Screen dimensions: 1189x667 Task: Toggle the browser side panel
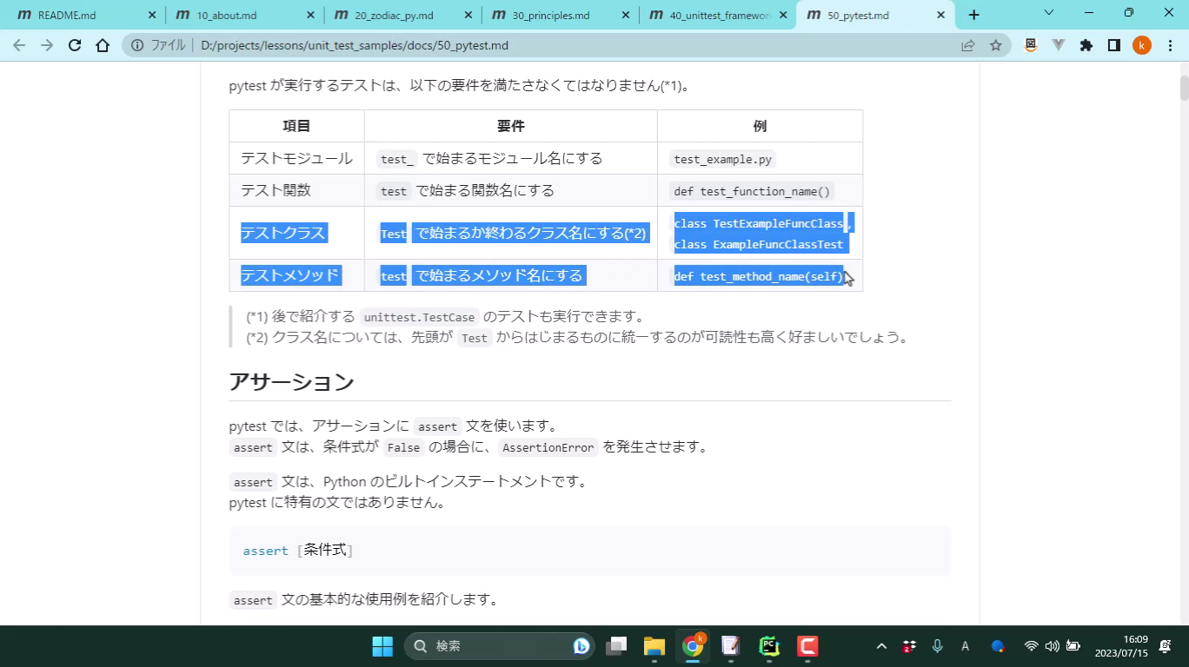pos(1113,46)
